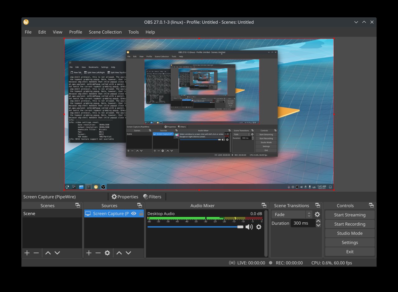Click the OBS window icon in title bar
Image resolution: width=398 pixels, height=292 pixels.
pos(26,22)
